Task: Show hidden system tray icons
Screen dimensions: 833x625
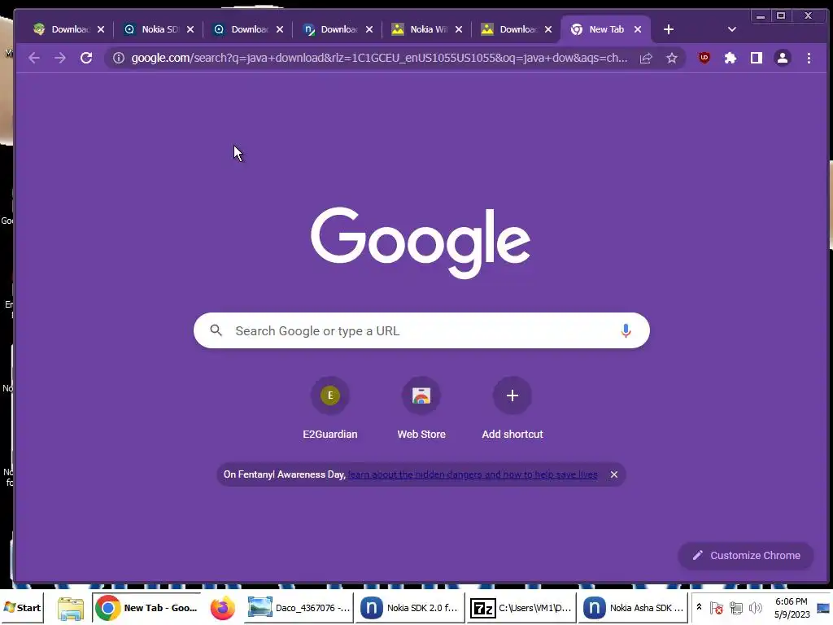Action: click(x=699, y=607)
